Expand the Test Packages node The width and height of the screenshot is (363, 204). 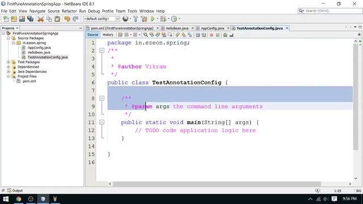[x=9, y=62]
